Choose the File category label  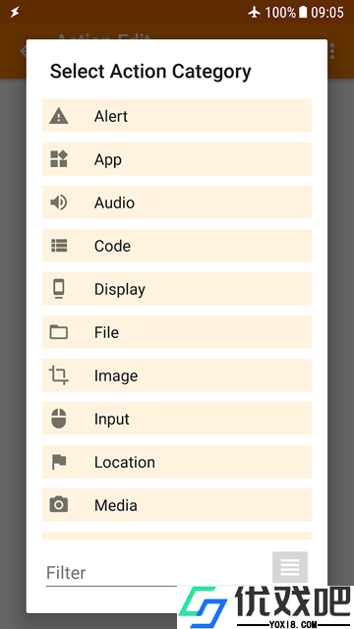point(106,332)
